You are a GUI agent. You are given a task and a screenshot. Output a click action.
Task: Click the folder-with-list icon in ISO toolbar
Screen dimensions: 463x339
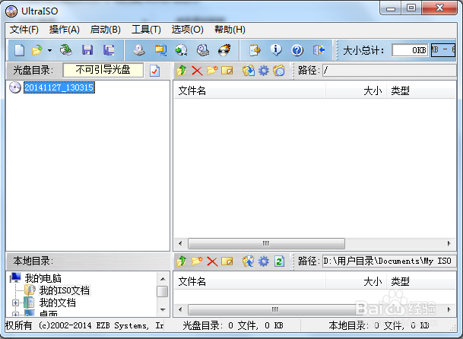pyautogui.click(x=279, y=71)
